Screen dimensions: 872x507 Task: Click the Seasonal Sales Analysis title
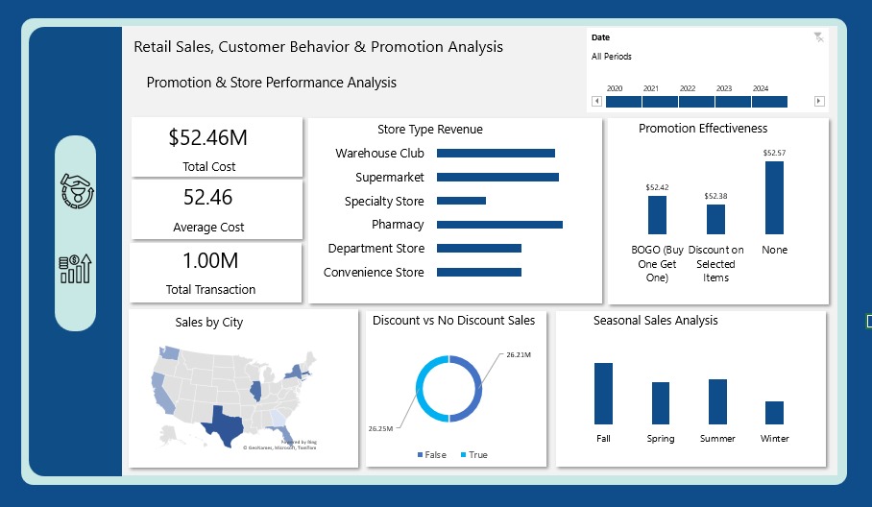655,320
